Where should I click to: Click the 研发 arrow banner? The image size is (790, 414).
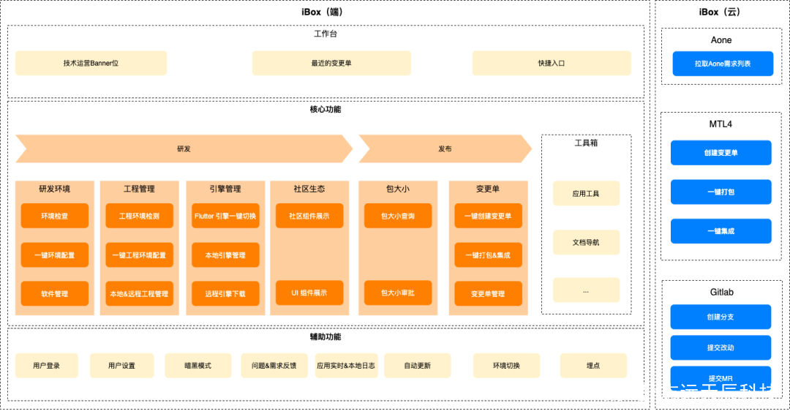coord(184,148)
